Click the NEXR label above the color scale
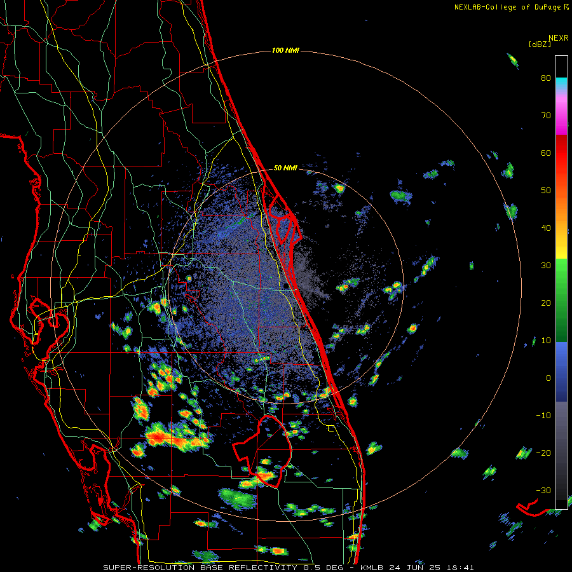 558,38
